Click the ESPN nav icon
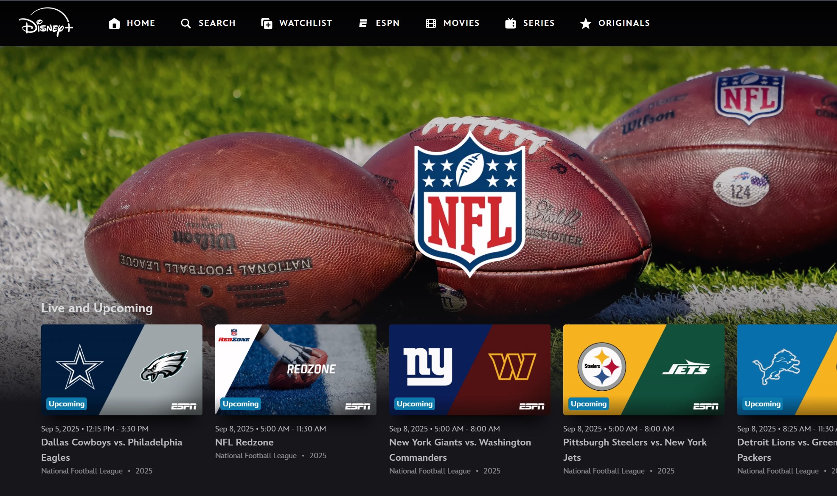This screenshot has height=496, width=837. click(x=363, y=23)
